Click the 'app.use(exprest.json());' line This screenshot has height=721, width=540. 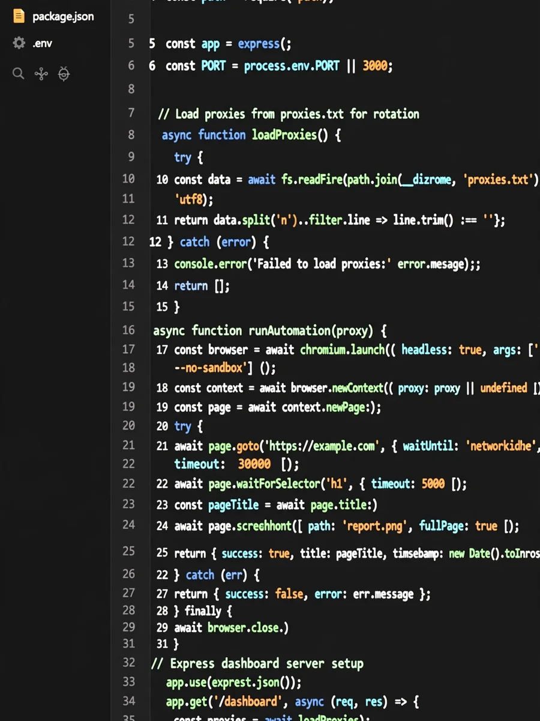234,683
